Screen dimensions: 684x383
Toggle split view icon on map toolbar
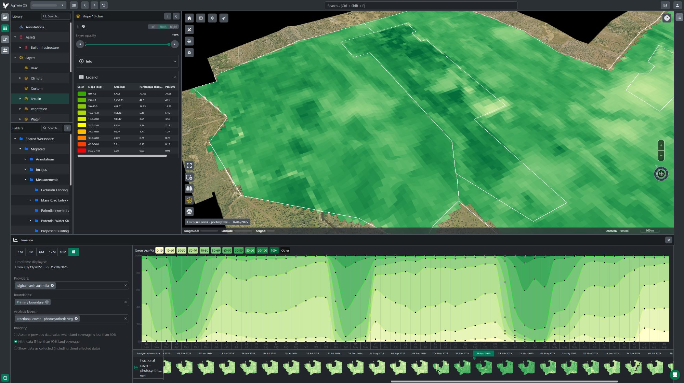201,18
